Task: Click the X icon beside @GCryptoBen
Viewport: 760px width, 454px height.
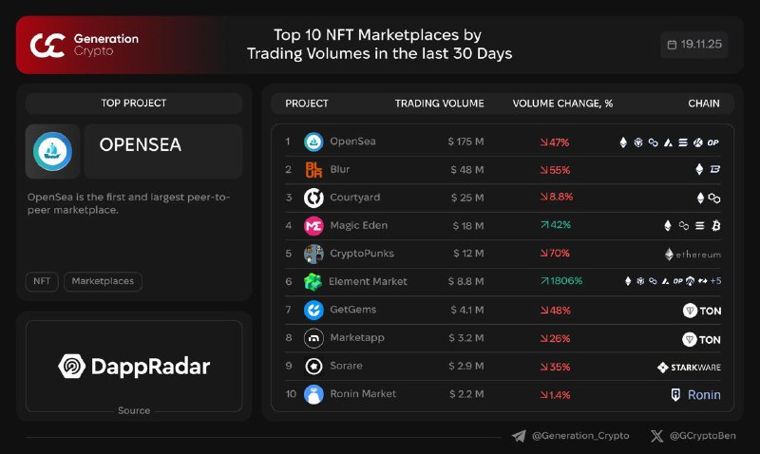Action: [x=657, y=436]
